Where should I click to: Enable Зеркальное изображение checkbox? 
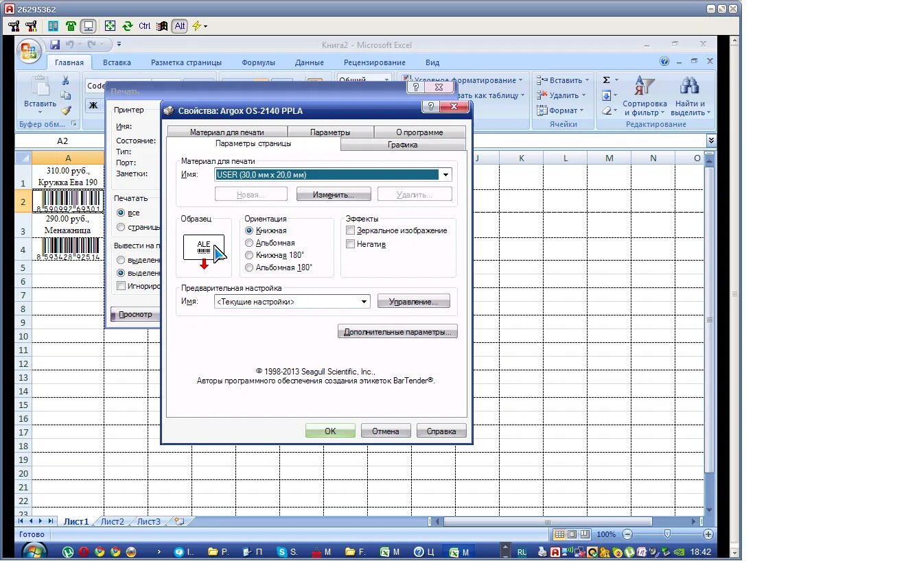pyautogui.click(x=351, y=230)
